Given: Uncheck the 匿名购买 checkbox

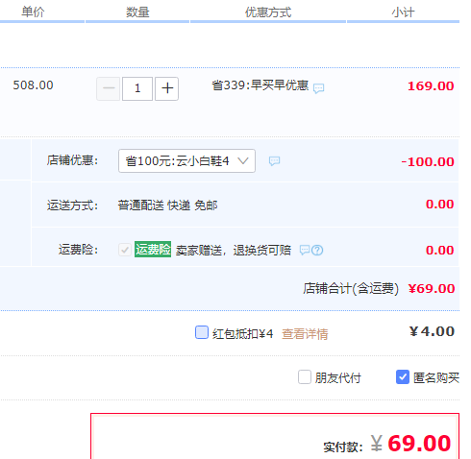Looking at the screenshot, I should click(x=403, y=377).
